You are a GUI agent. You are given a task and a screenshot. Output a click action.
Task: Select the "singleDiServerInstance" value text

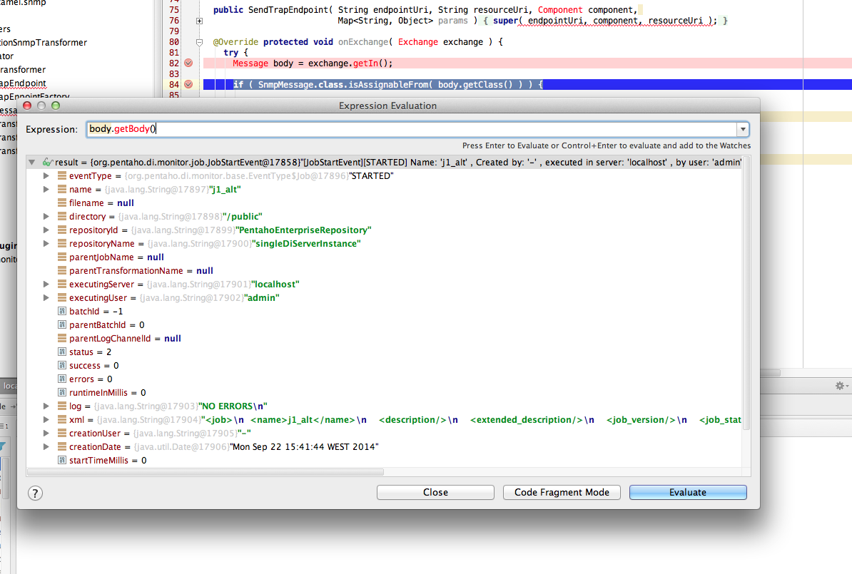(306, 243)
